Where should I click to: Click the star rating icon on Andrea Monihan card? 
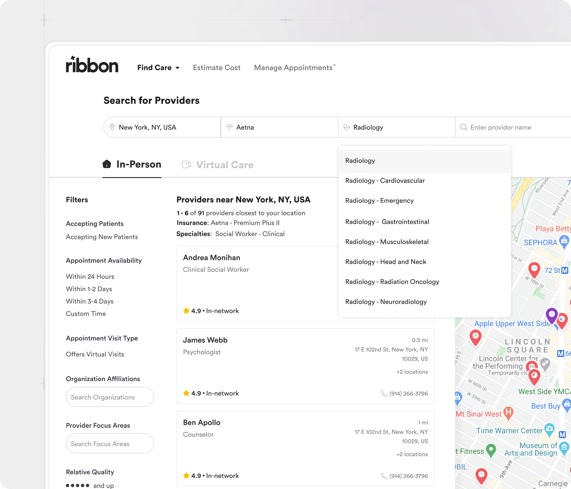click(186, 311)
